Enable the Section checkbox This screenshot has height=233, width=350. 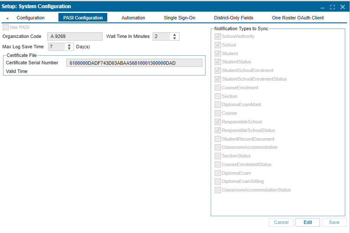218,96
